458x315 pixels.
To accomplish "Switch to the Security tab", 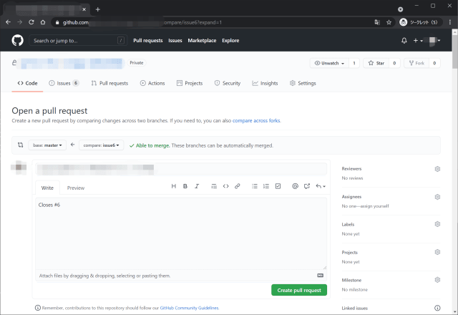I will (x=228, y=83).
